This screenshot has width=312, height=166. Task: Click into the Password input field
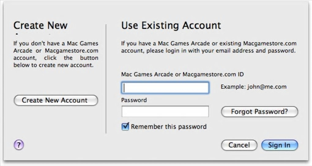(x=165, y=111)
